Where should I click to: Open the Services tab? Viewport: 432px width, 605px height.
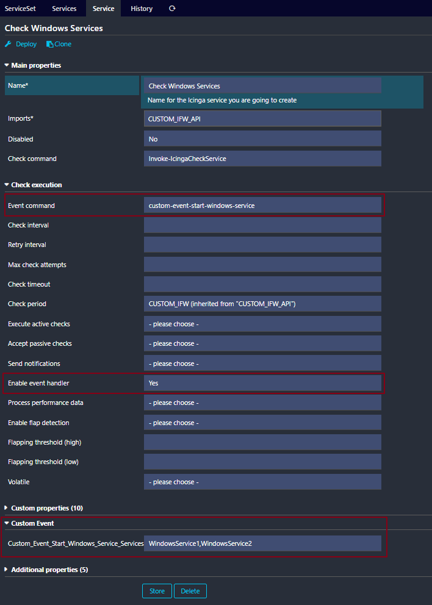coord(64,9)
